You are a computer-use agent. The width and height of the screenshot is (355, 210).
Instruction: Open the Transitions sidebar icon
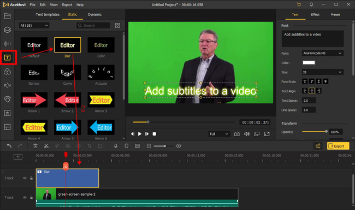[x=7, y=85]
